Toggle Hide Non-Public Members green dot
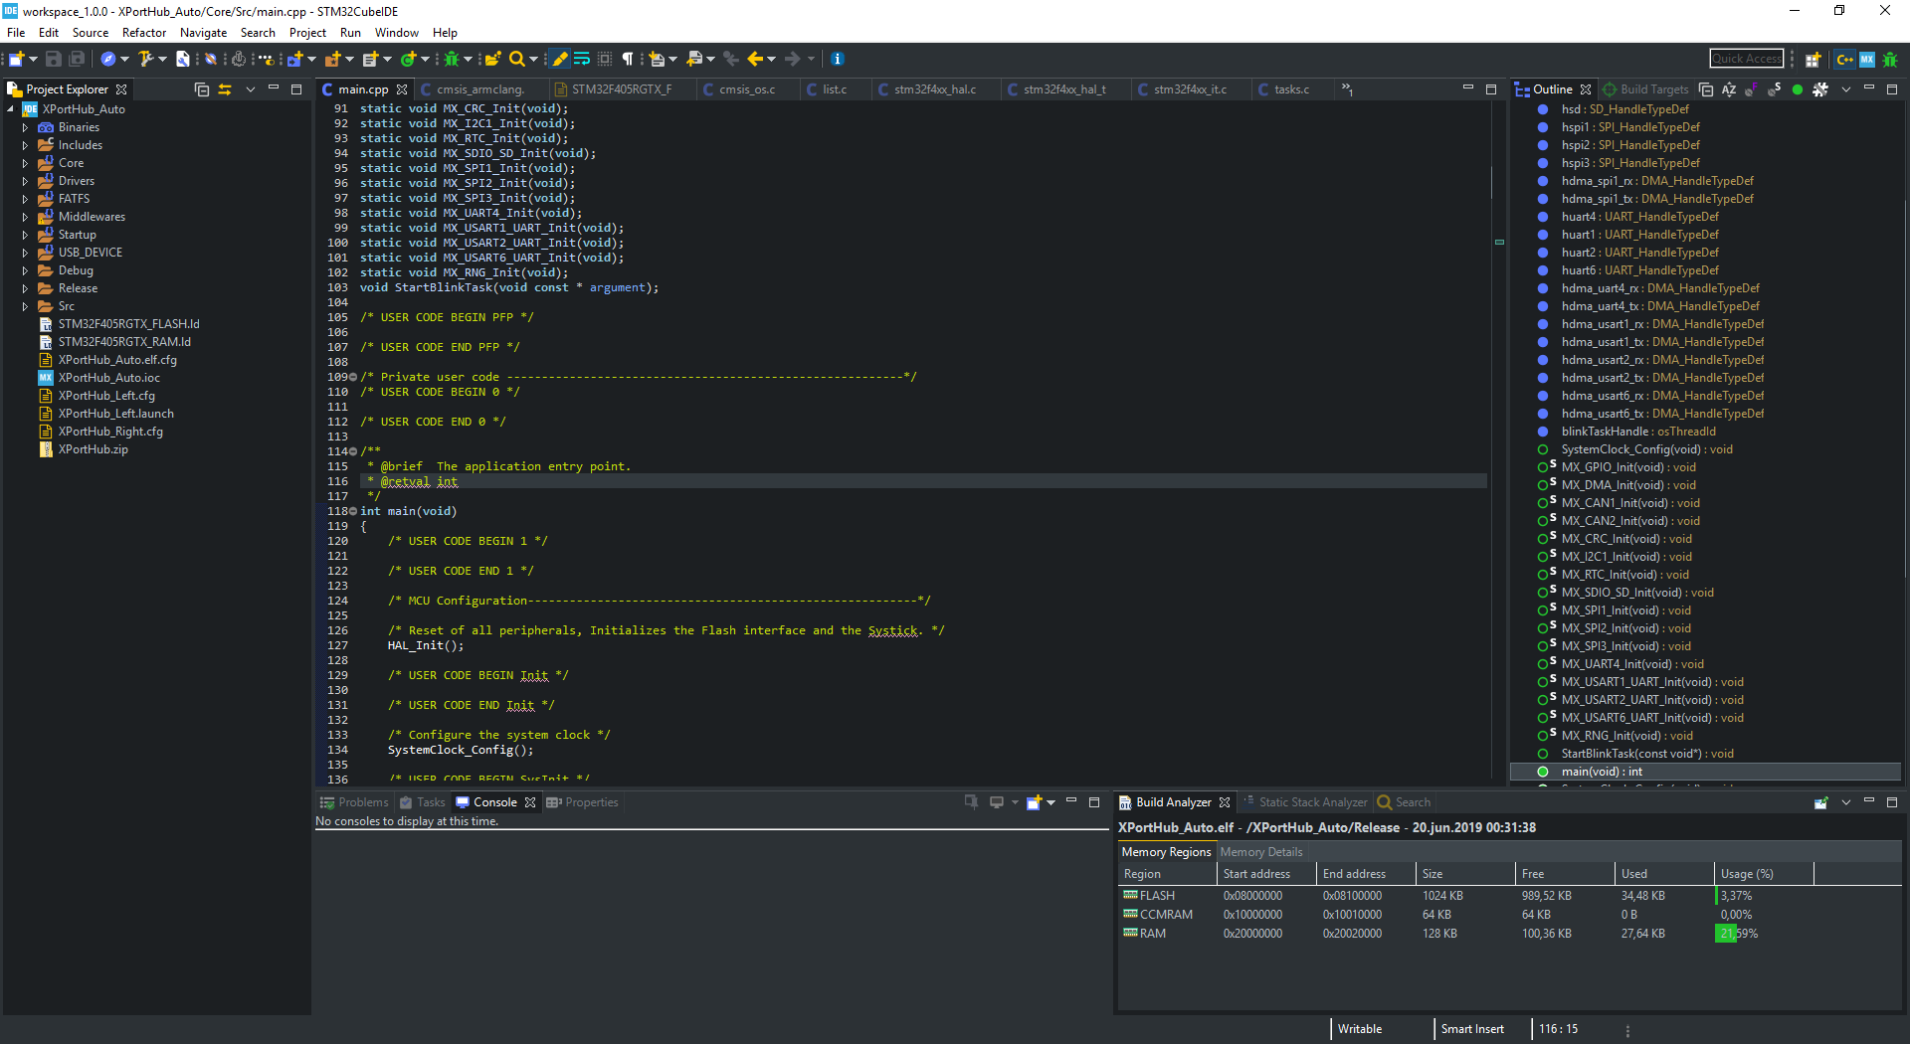This screenshot has width=1910, height=1044. pyautogui.click(x=1797, y=89)
